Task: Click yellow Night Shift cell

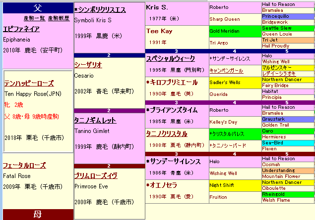Action: tap(235, 185)
